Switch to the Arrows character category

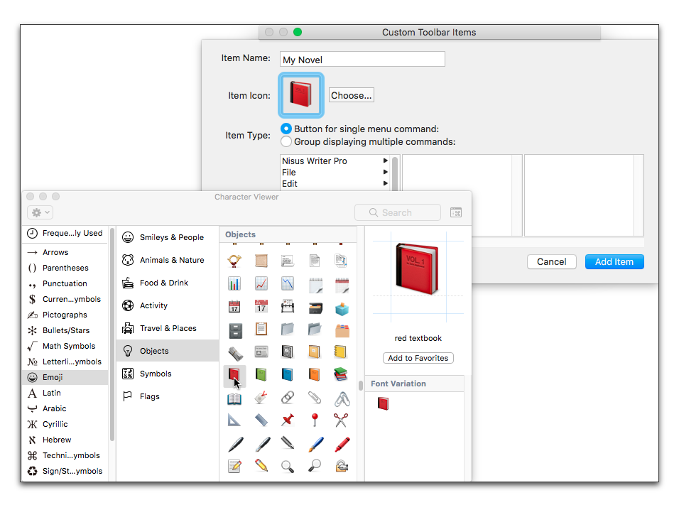55,252
